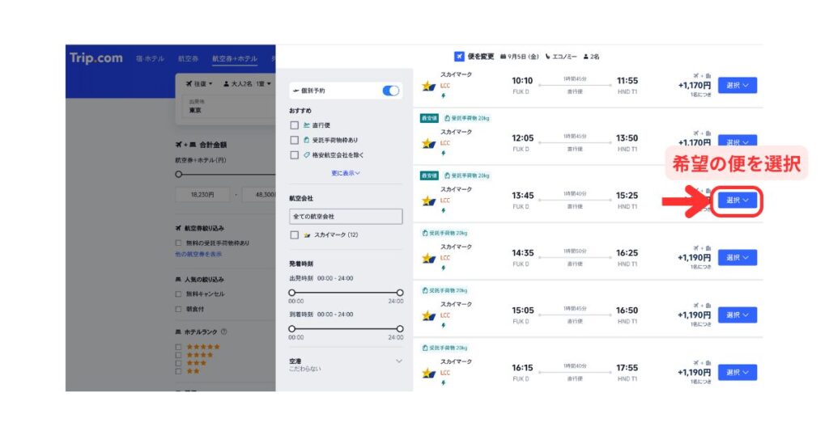Click the 全ての航空会社 search box
Image resolution: width=829 pixels, height=435 pixels.
tap(346, 217)
